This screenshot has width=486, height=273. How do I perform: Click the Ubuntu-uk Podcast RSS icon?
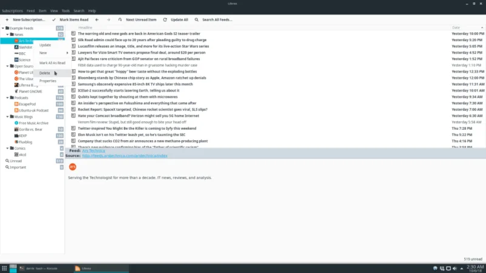pos(16,110)
